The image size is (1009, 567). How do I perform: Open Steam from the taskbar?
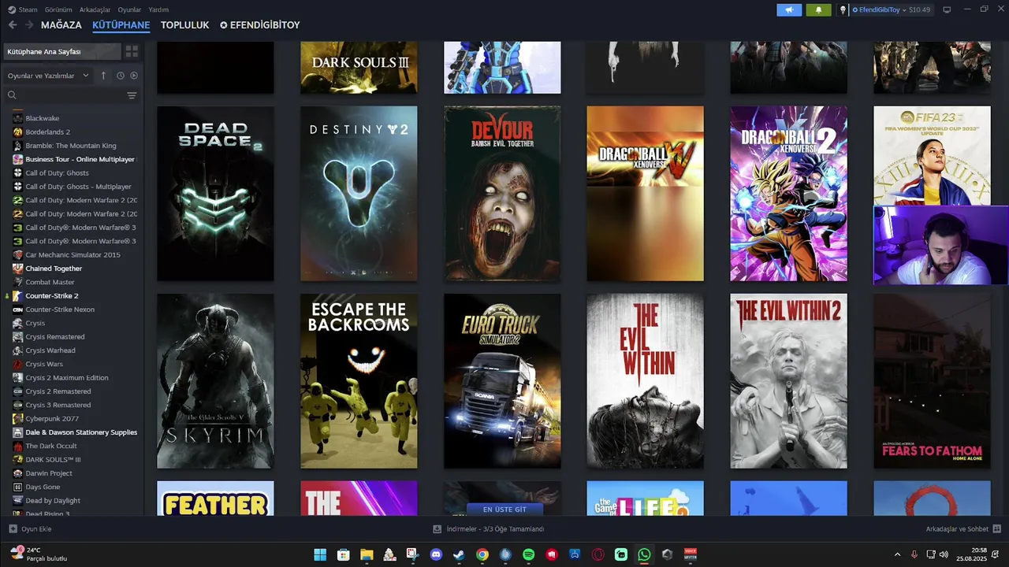[x=459, y=554]
